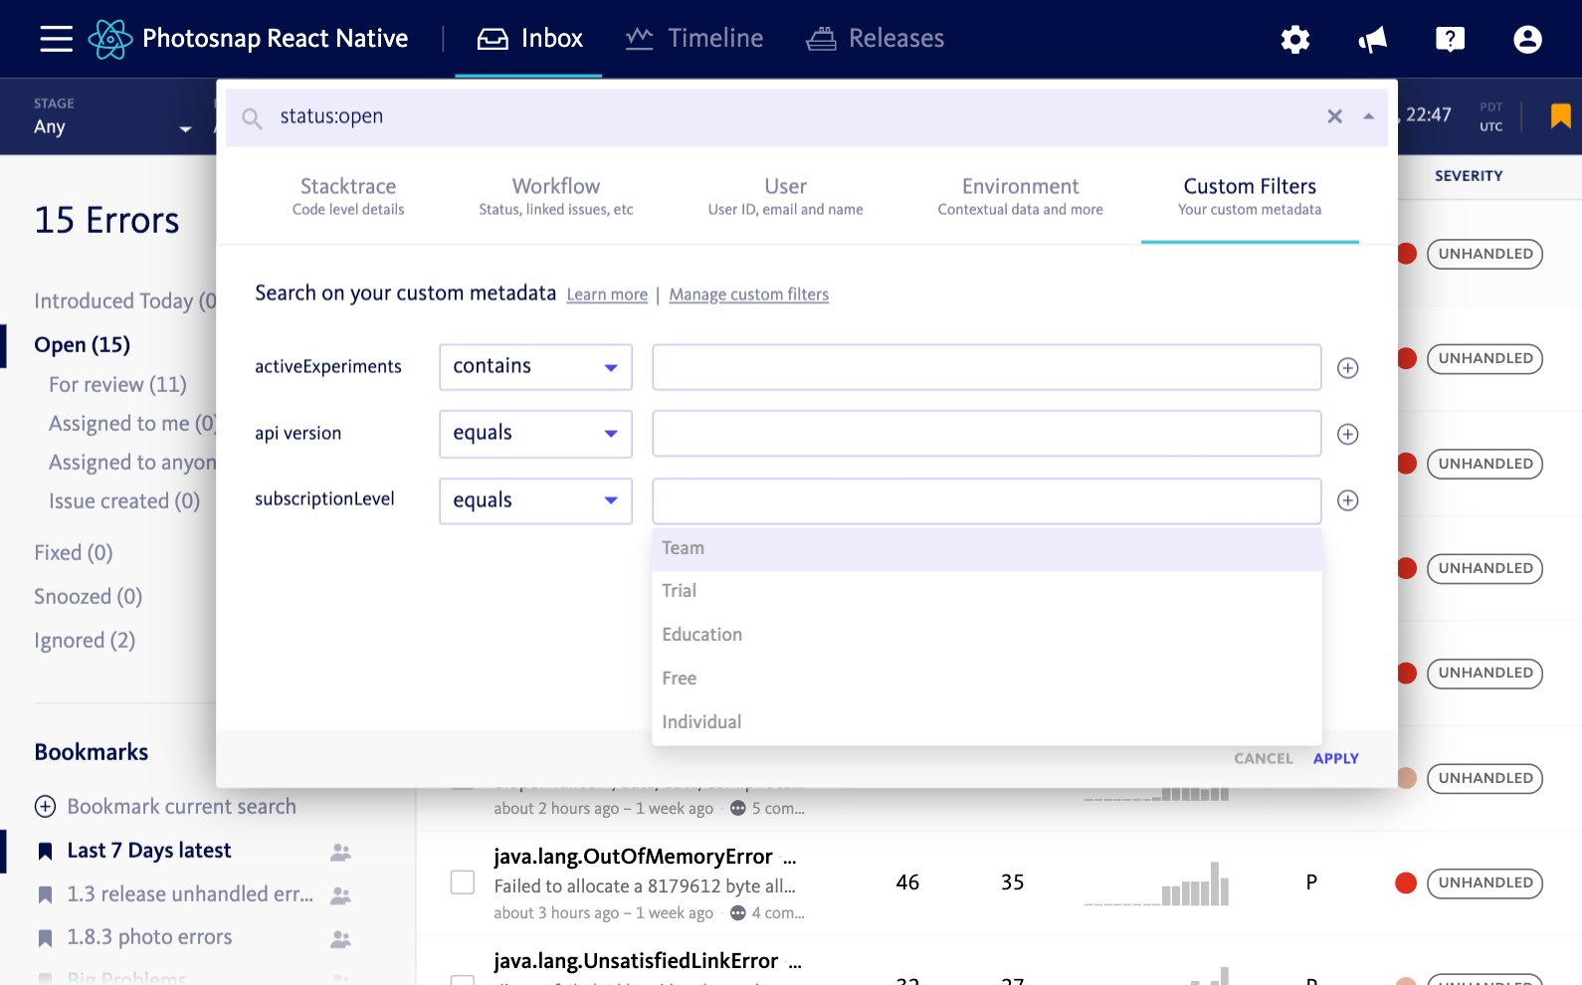Viewport: 1582px width, 985px height.
Task: Click the 1.8.3 photo errors bookmark icon
Action: (45, 937)
